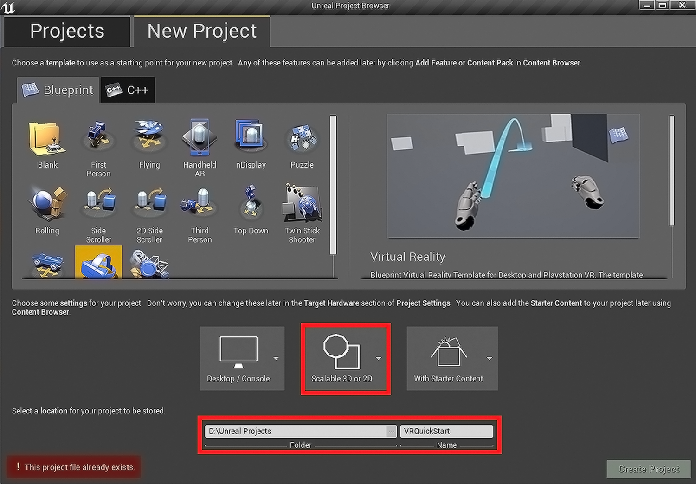Click the project Folder path field

point(296,431)
